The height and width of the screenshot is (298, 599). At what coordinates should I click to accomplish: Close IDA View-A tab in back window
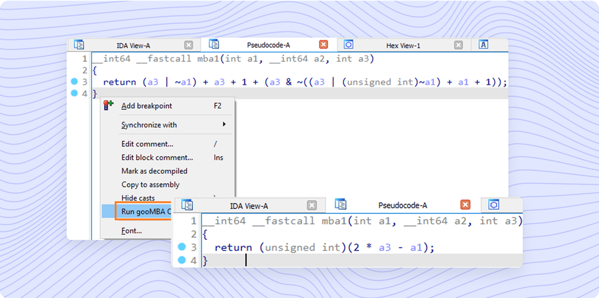click(x=189, y=45)
